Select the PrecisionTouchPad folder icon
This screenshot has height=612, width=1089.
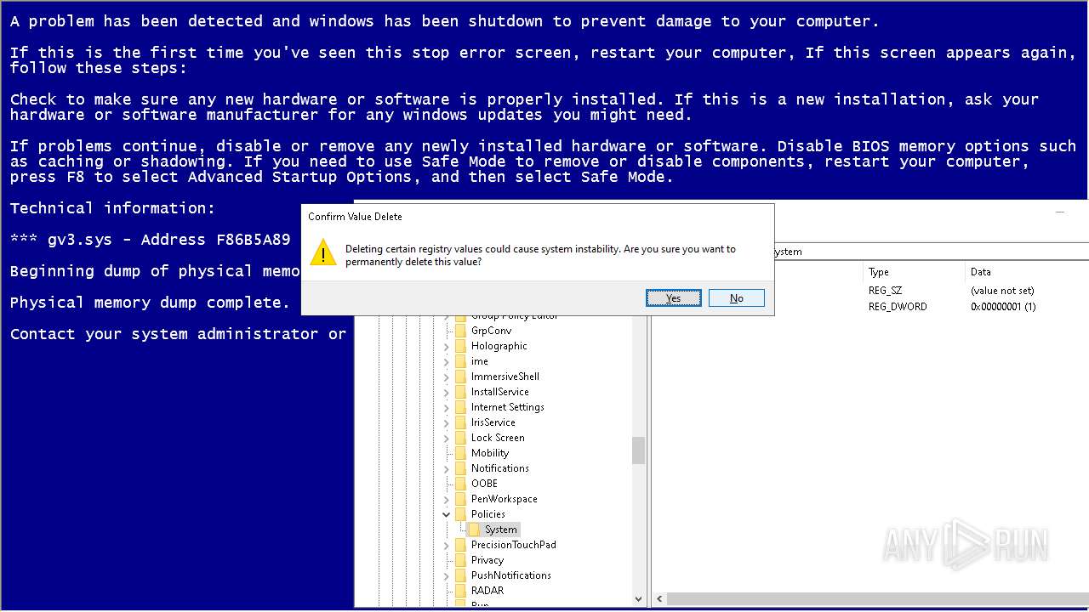click(460, 545)
